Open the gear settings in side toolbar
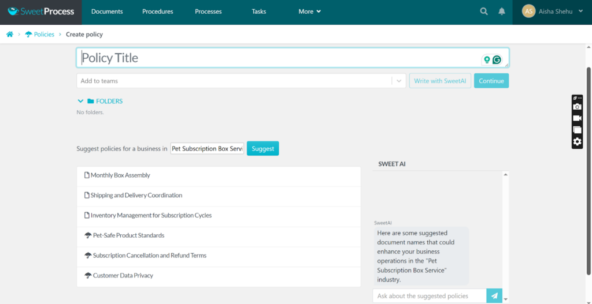Viewport: 592px width, 304px height. point(578,142)
